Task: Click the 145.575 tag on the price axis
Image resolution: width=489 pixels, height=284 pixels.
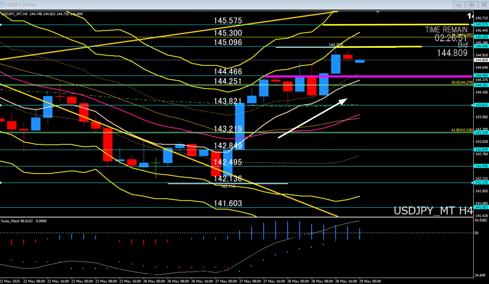Action: pos(481,24)
